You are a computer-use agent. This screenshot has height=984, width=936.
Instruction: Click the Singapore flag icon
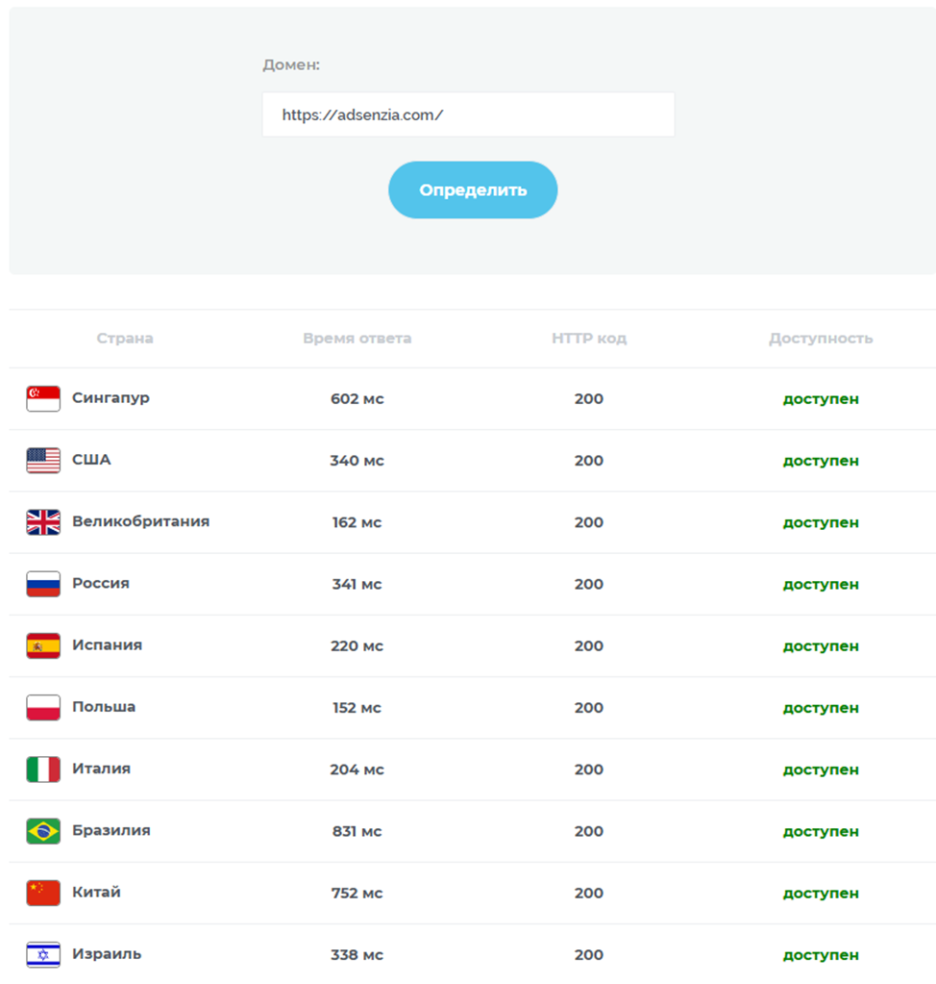[43, 398]
